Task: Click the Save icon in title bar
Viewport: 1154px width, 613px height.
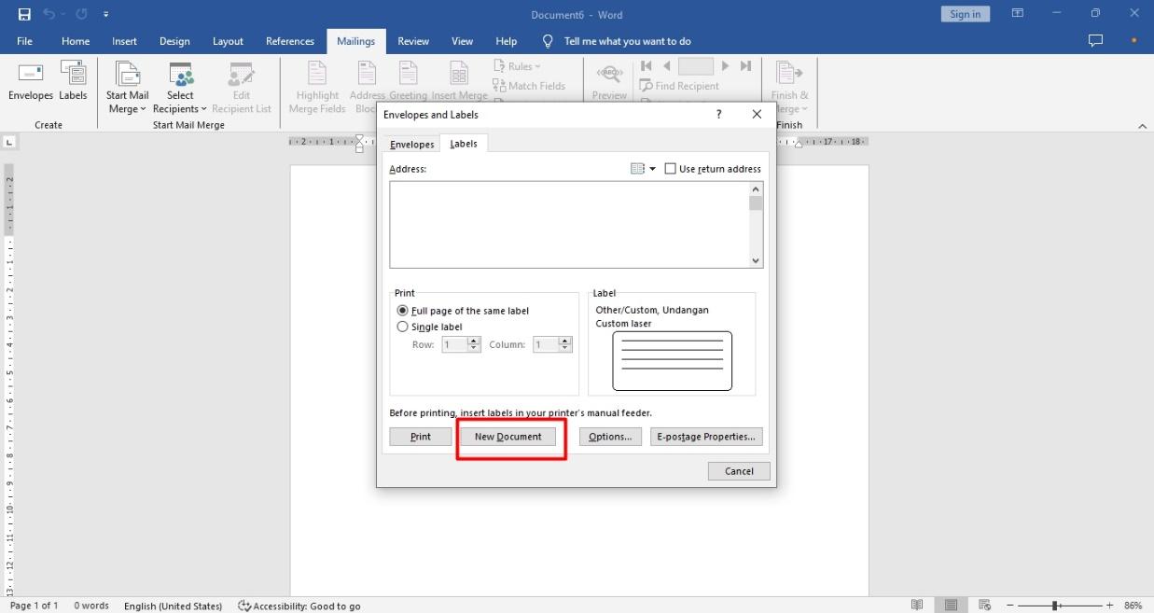Action: [x=24, y=14]
